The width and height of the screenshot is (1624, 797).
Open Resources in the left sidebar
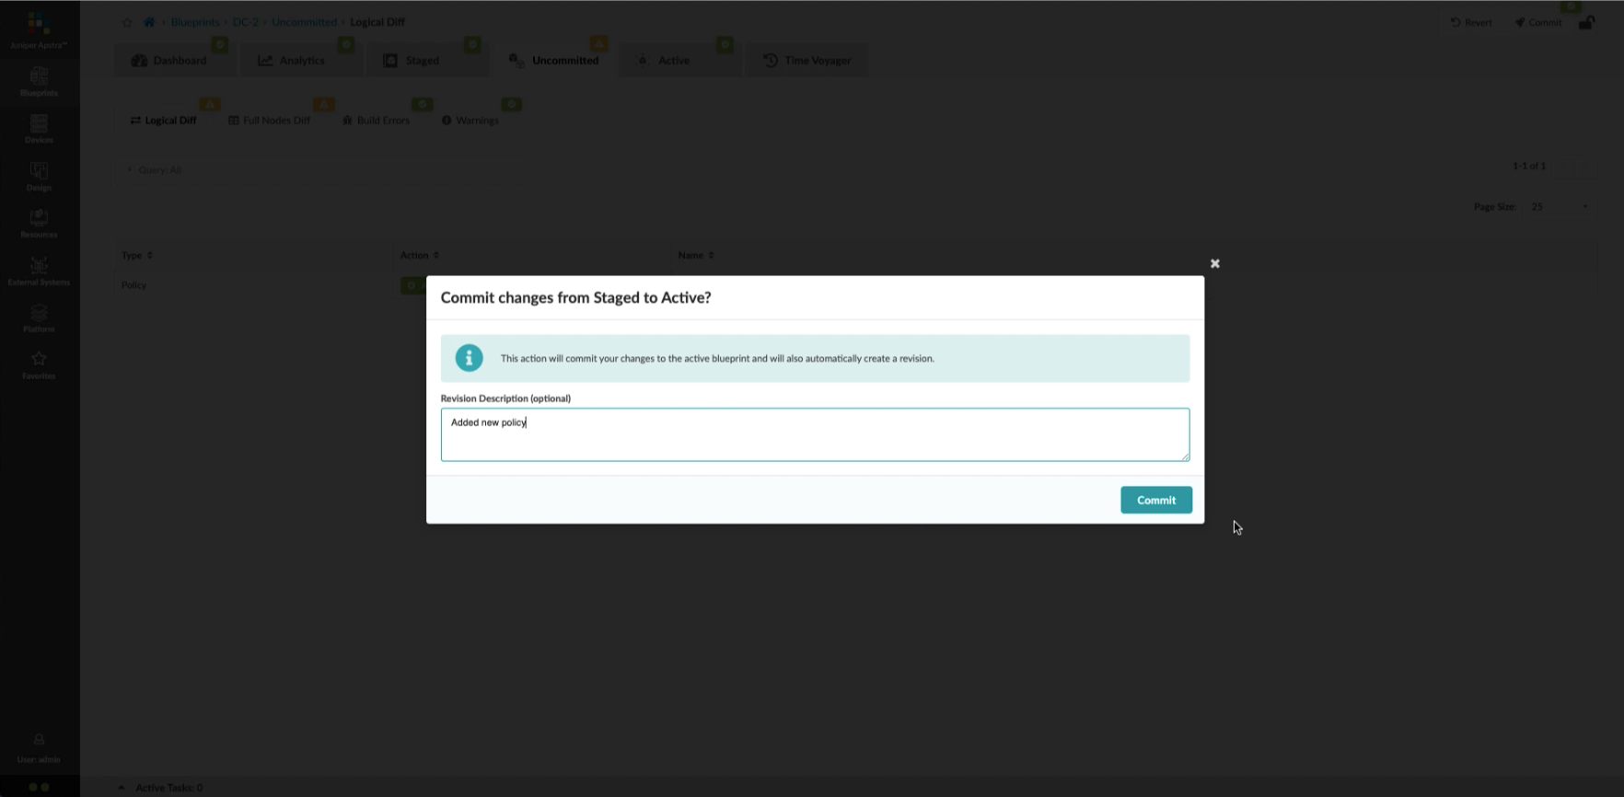click(x=39, y=223)
